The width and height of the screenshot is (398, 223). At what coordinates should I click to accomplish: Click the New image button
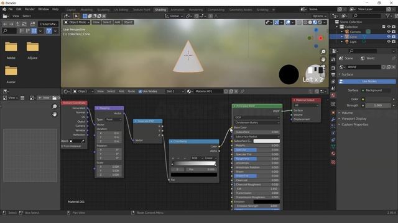[x=44, y=98]
